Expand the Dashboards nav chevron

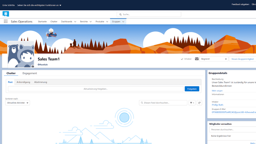[75, 22]
